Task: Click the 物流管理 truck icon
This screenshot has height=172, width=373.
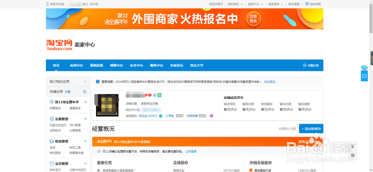Action: [x=51, y=142]
